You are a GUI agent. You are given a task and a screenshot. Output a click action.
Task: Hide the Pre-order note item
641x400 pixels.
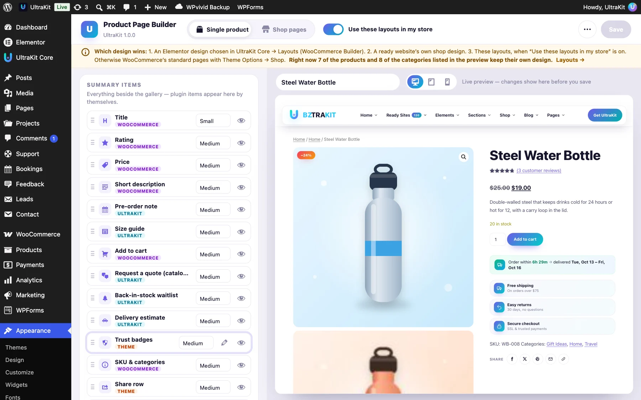[x=241, y=209]
